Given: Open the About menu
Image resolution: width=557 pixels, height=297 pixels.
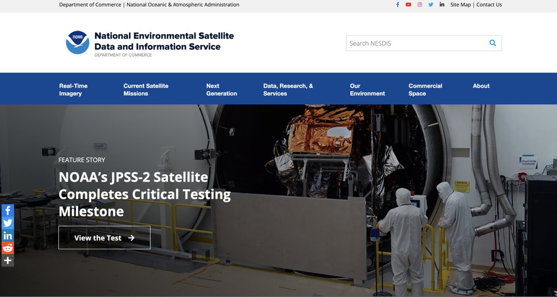Looking at the screenshot, I should pyautogui.click(x=481, y=86).
